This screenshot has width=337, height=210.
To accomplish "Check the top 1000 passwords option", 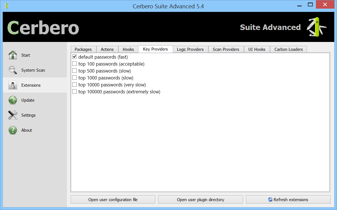I will 74,77.
